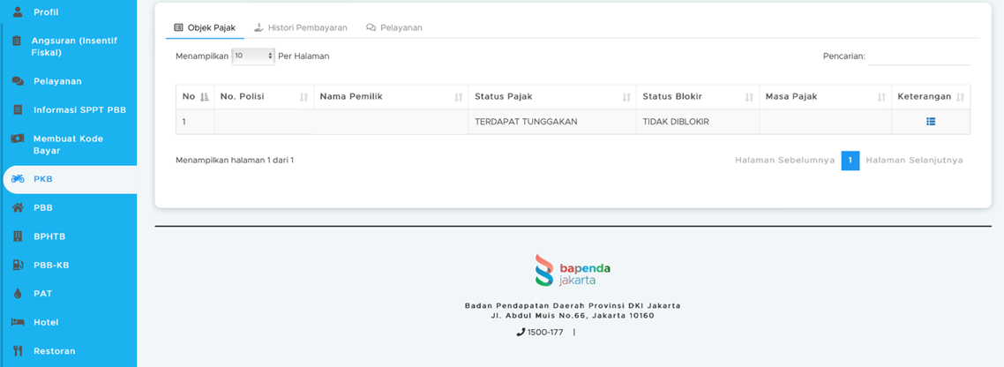Viewport: 1004px width, 367px height.
Task: Open Membuat Kode Bayar in sidebar
Action: pos(68,145)
